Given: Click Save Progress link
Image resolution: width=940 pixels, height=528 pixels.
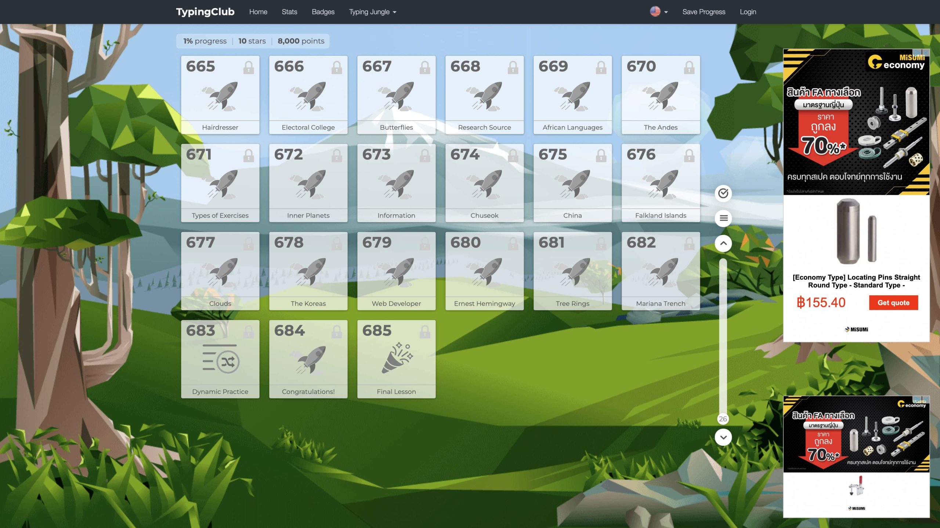Looking at the screenshot, I should point(704,12).
